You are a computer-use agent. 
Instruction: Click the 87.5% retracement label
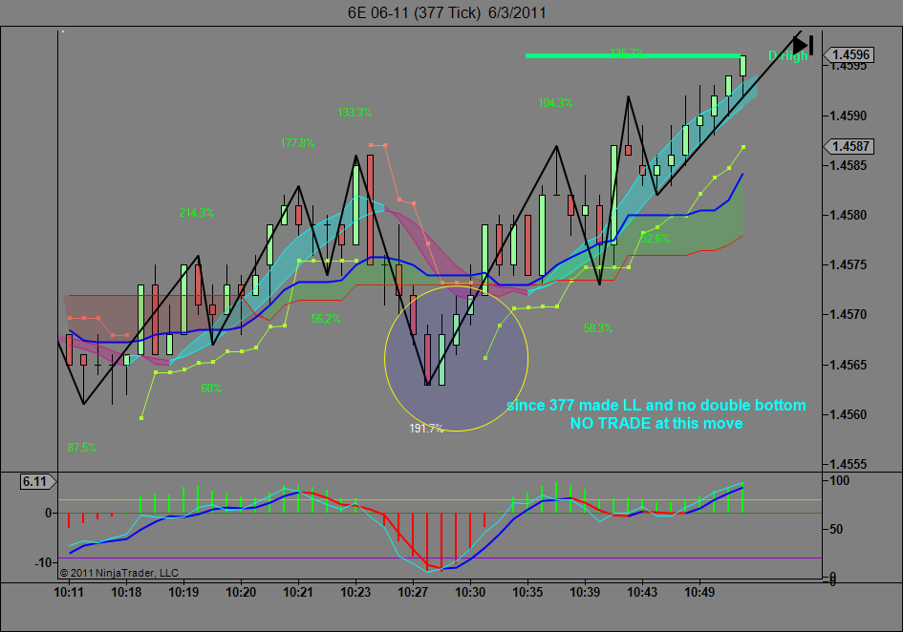coord(82,447)
